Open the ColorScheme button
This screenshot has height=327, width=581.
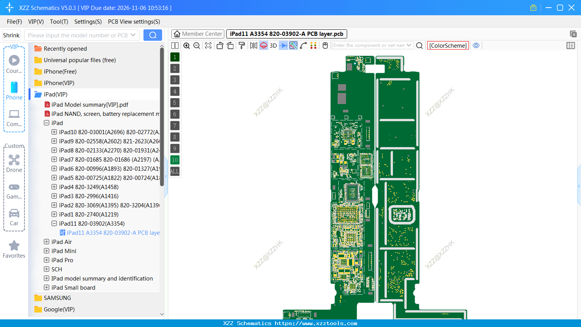point(448,46)
